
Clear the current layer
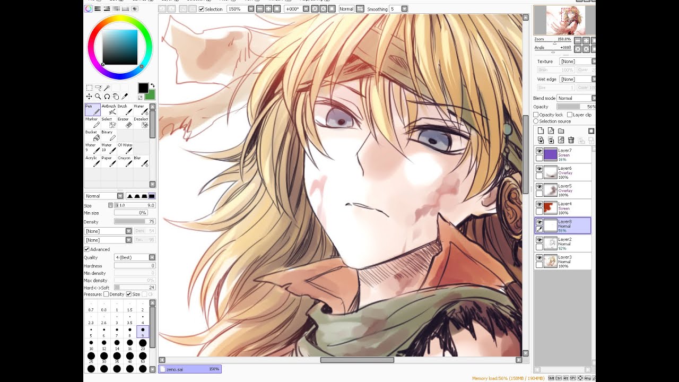[561, 140]
